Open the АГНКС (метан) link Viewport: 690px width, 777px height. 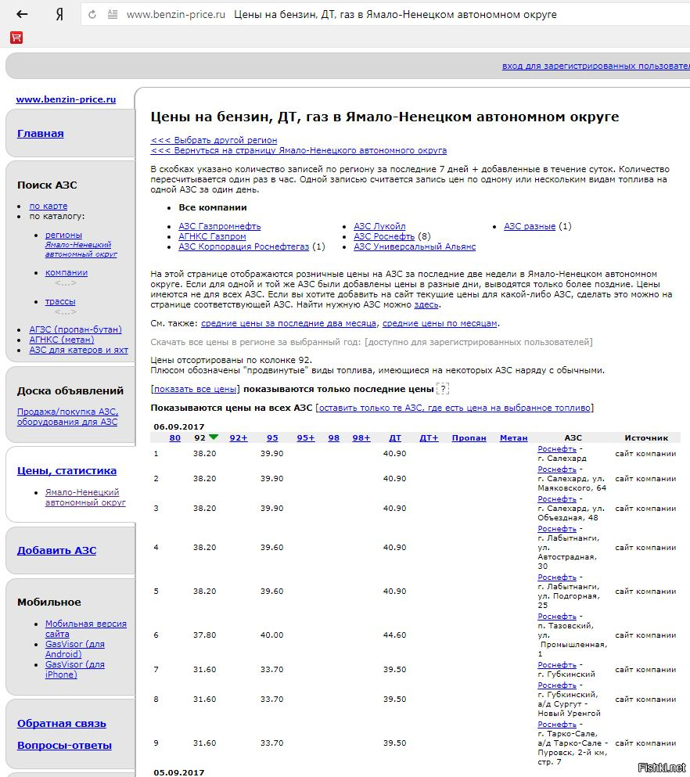click(62, 340)
